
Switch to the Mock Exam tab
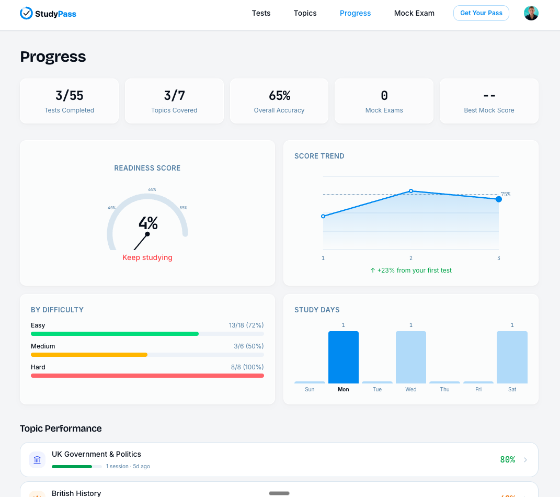[x=414, y=13]
